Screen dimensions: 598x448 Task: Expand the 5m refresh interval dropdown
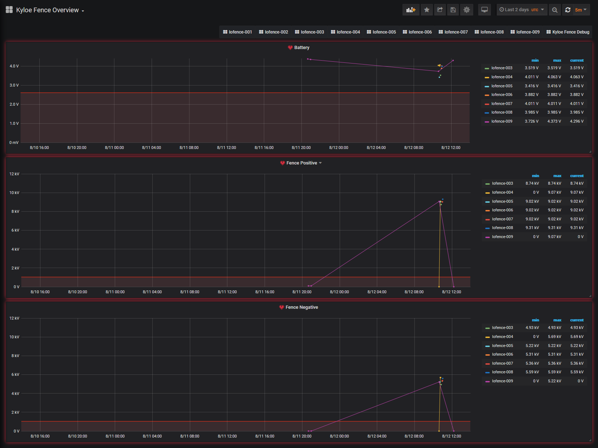click(581, 10)
